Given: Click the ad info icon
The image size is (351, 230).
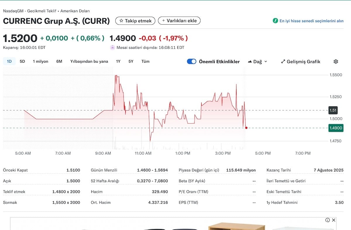Looking at the screenshot, I should pyautogui.click(x=328, y=220).
